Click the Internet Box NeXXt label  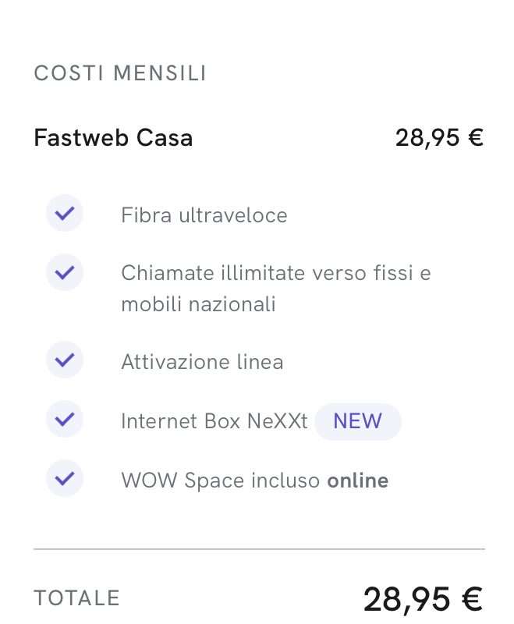pyautogui.click(x=214, y=421)
